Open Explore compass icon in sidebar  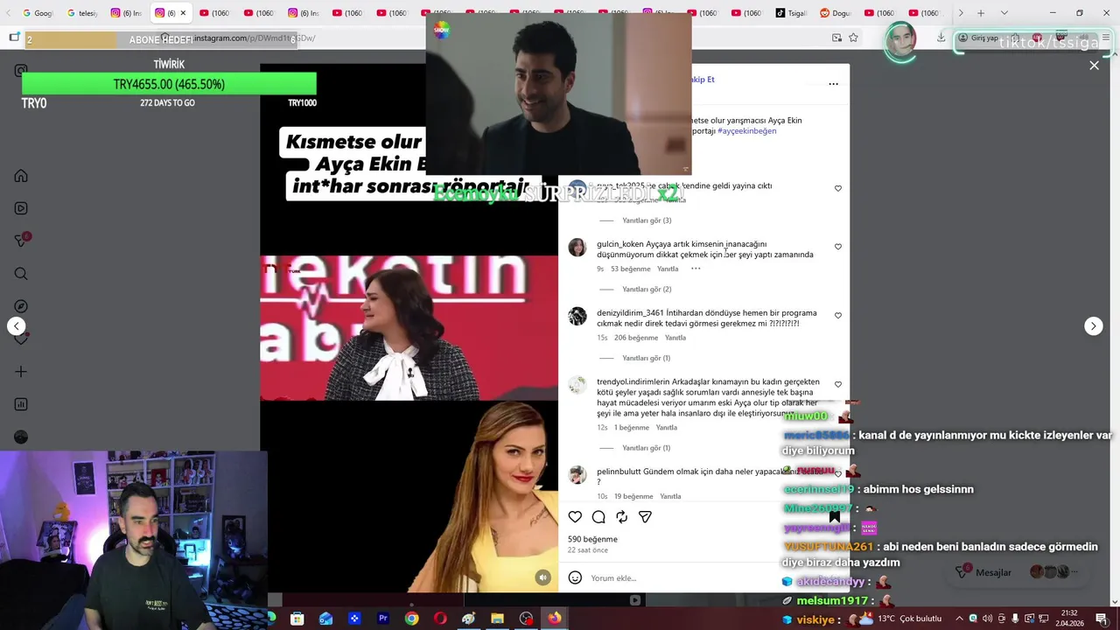[x=21, y=306]
